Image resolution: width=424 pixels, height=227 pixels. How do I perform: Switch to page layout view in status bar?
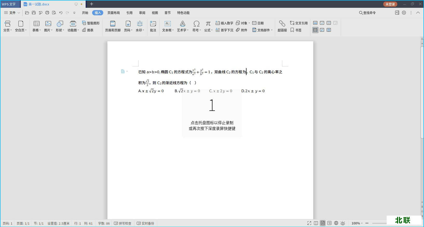click(323, 223)
